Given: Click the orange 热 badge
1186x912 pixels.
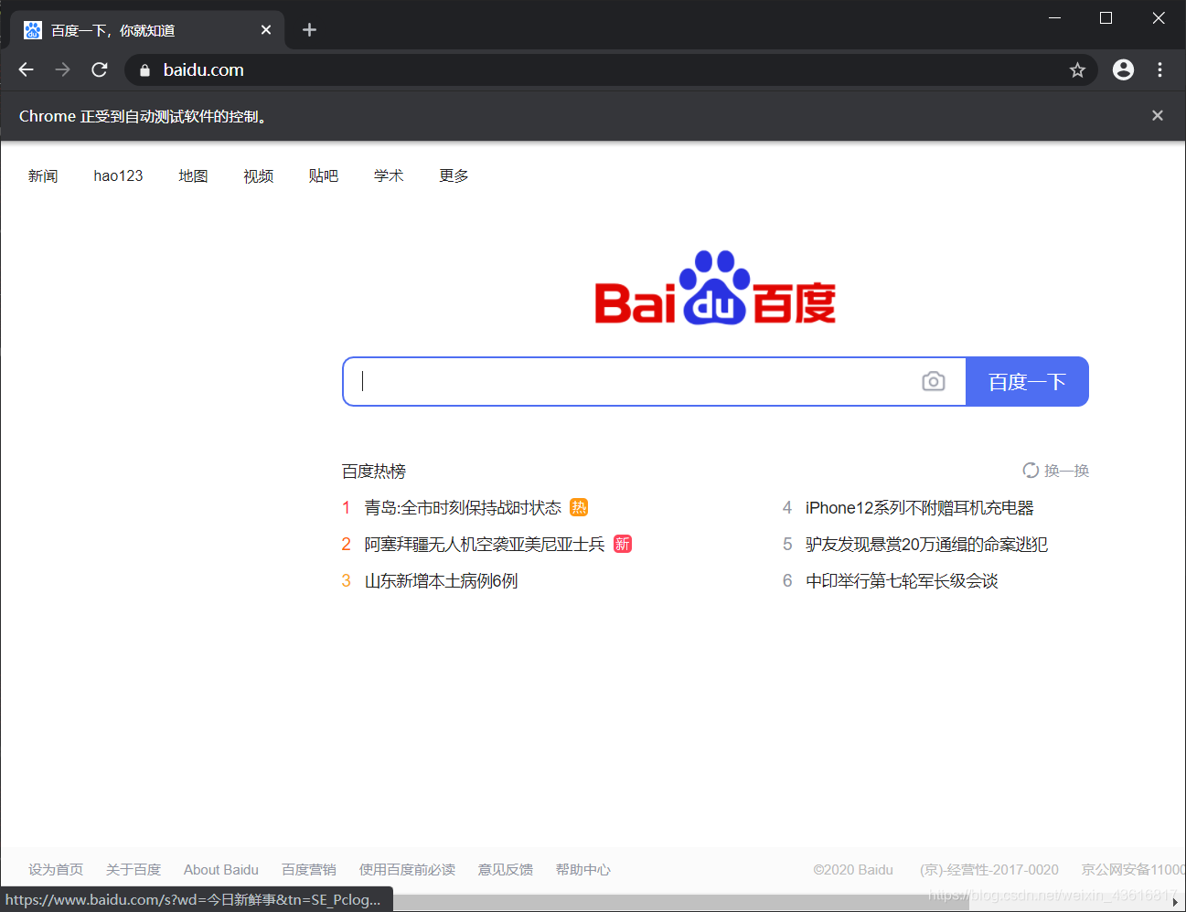Looking at the screenshot, I should point(579,507).
